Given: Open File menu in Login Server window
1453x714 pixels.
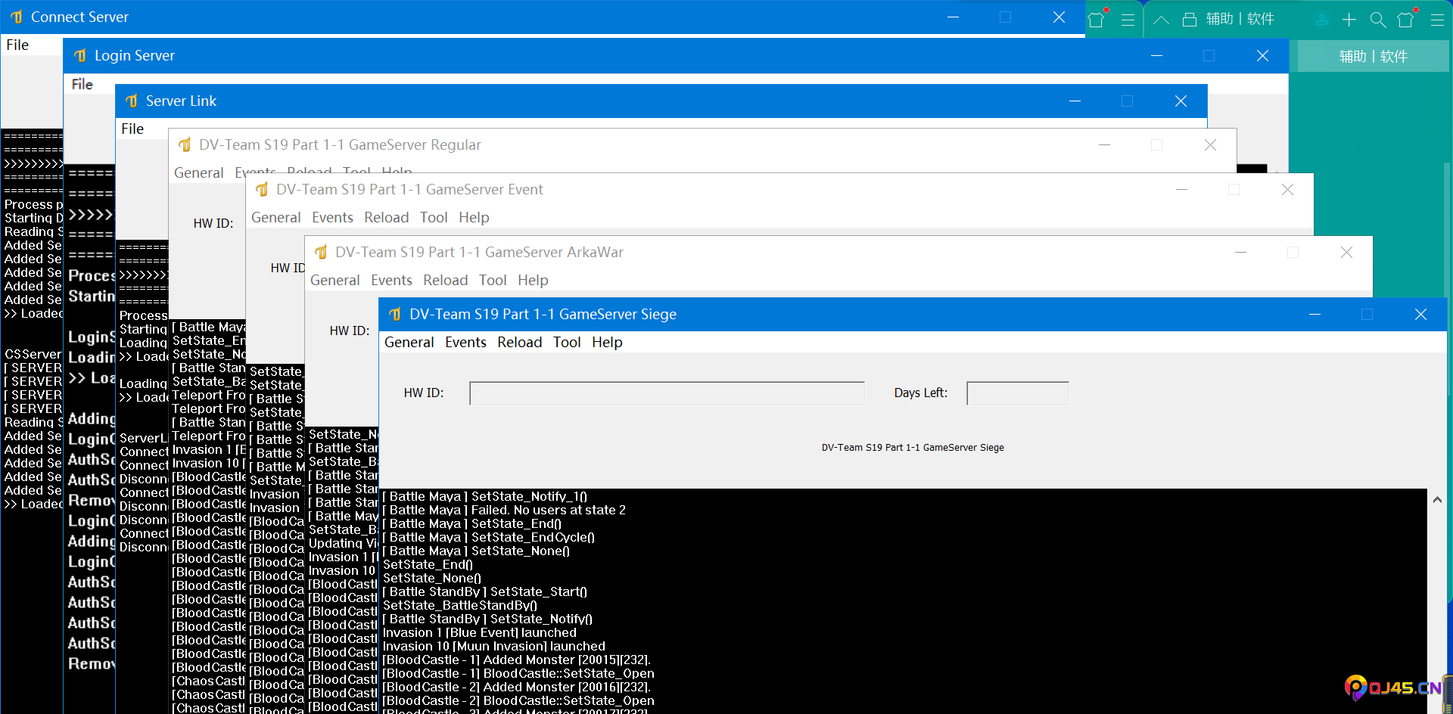Looking at the screenshot, I should (82, 84).
